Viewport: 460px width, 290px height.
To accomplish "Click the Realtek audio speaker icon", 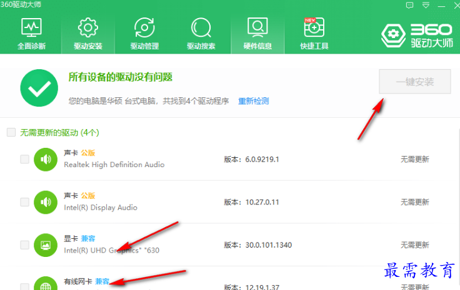I will (46, 160).
